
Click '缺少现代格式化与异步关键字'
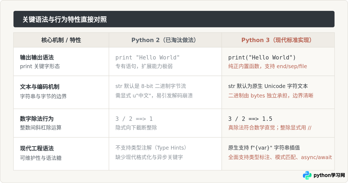tap(149, 157)
